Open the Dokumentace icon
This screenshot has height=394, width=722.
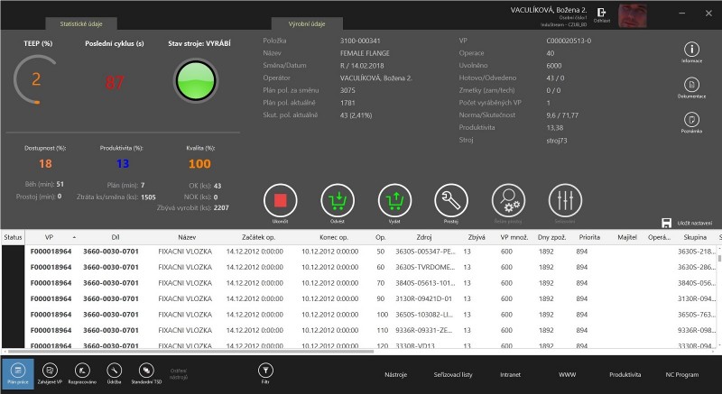[x=692, y=85]
